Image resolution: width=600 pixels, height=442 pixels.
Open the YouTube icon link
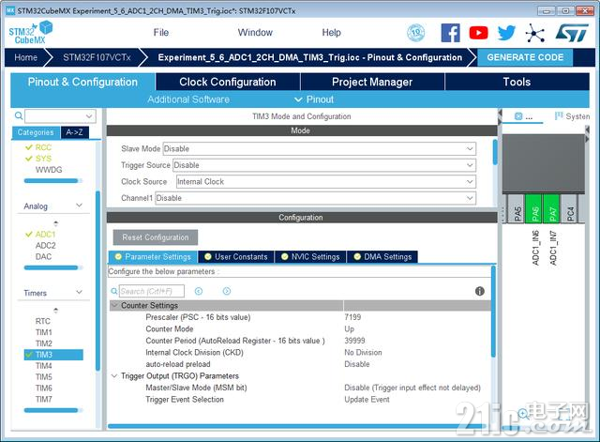coord(478,33)
